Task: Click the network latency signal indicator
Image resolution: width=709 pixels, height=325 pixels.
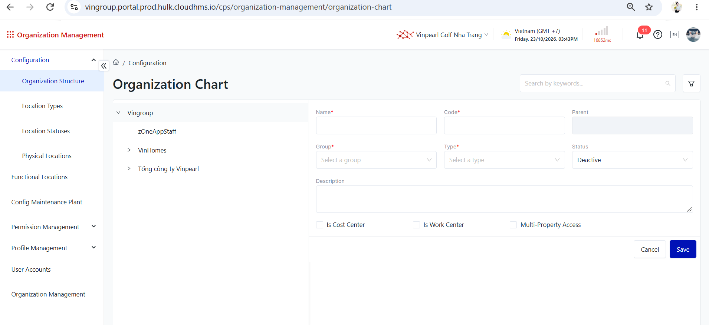Action: pyautogui.click(x=602, y=34)
